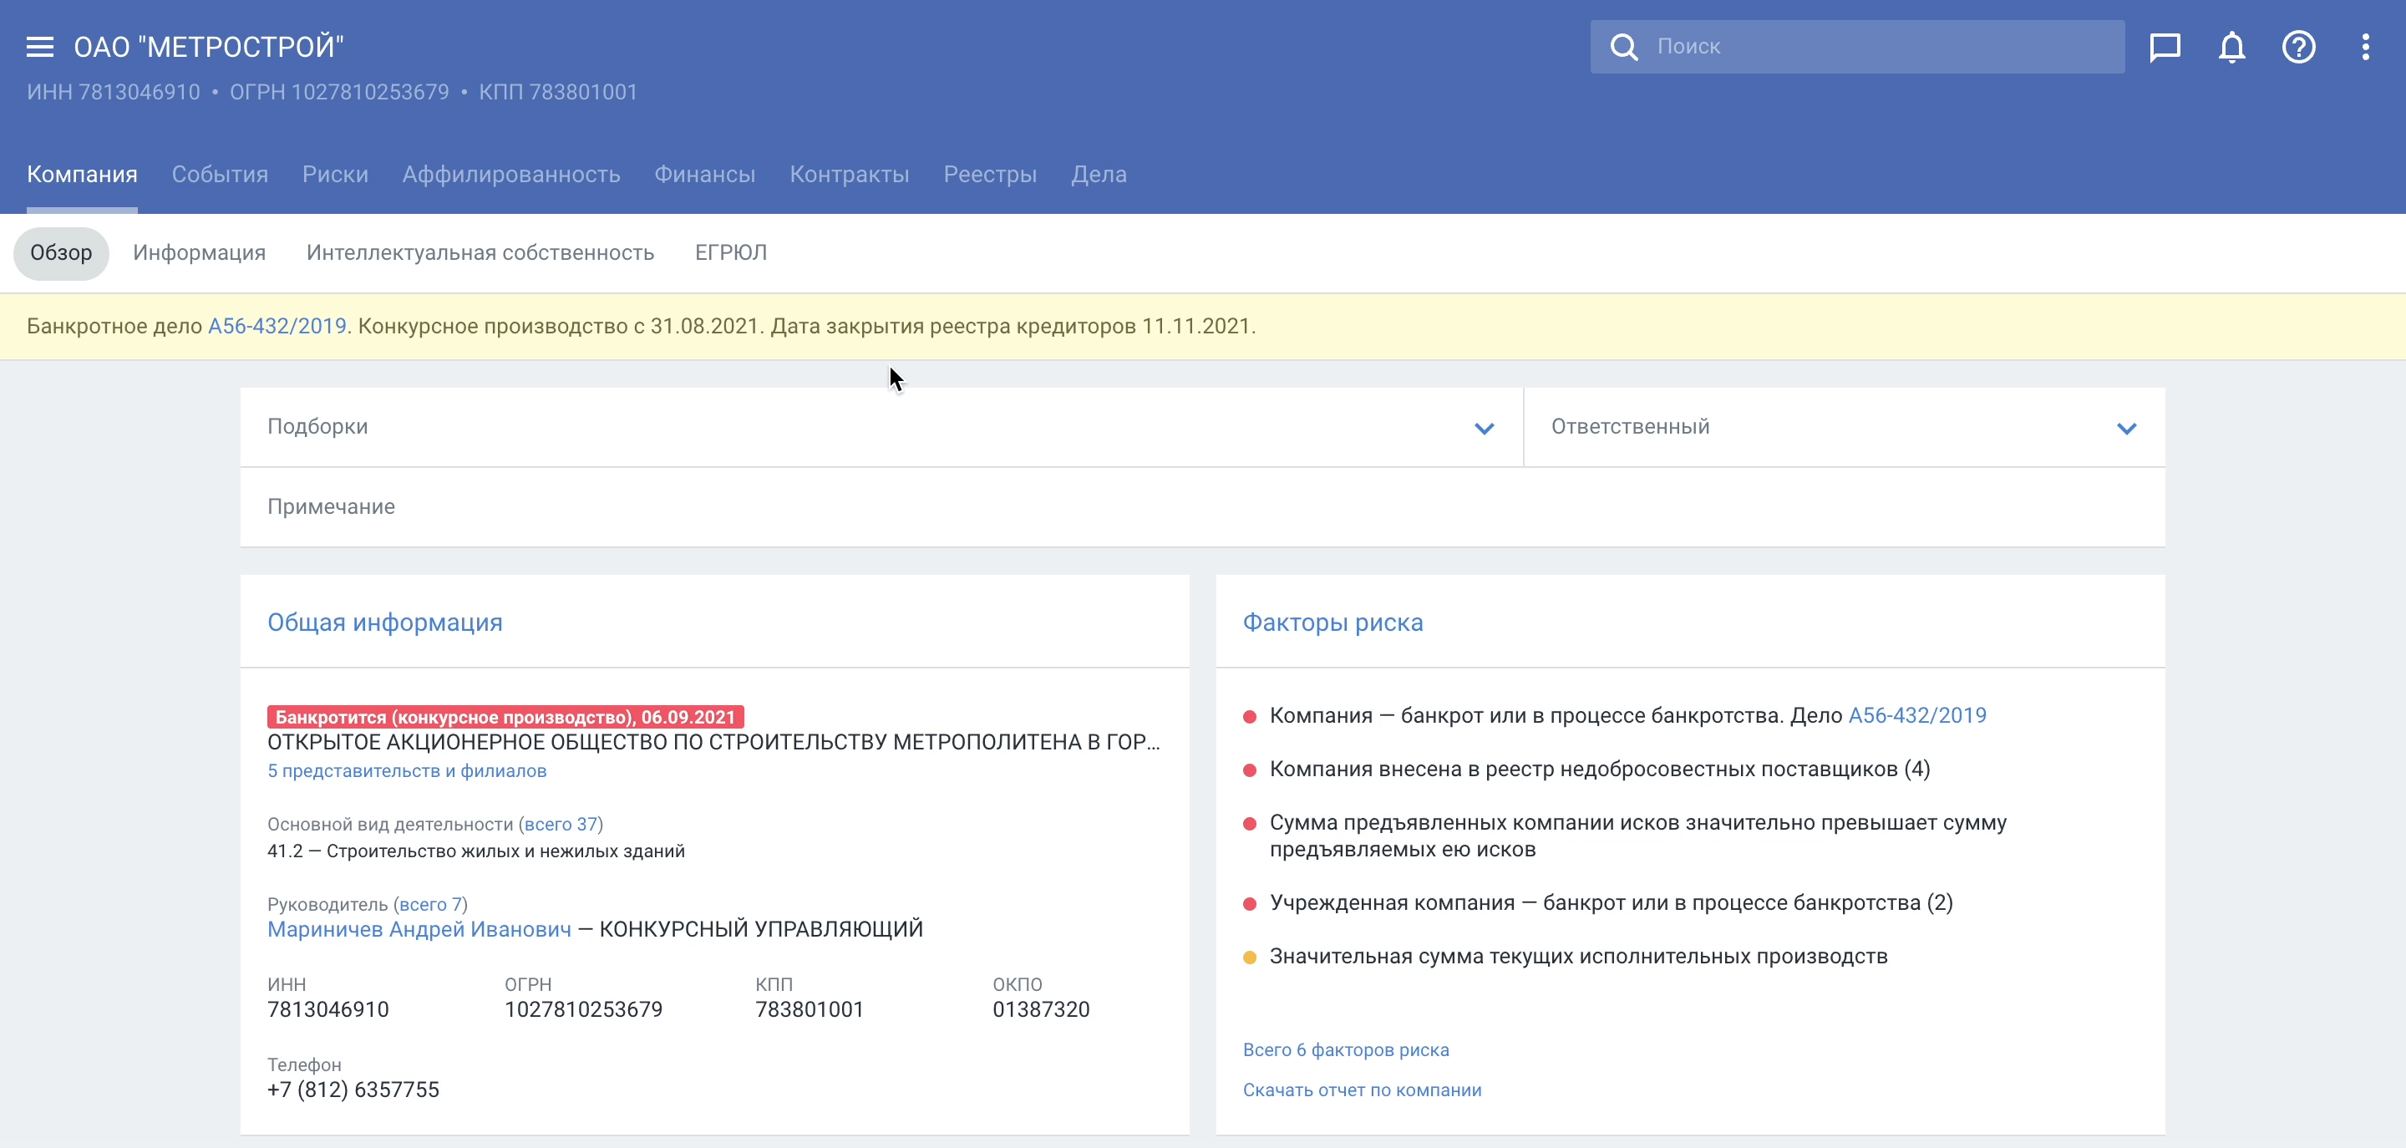Switch to the События tab
Screen dimensions: 2406x1148
(x=220, y=175)
